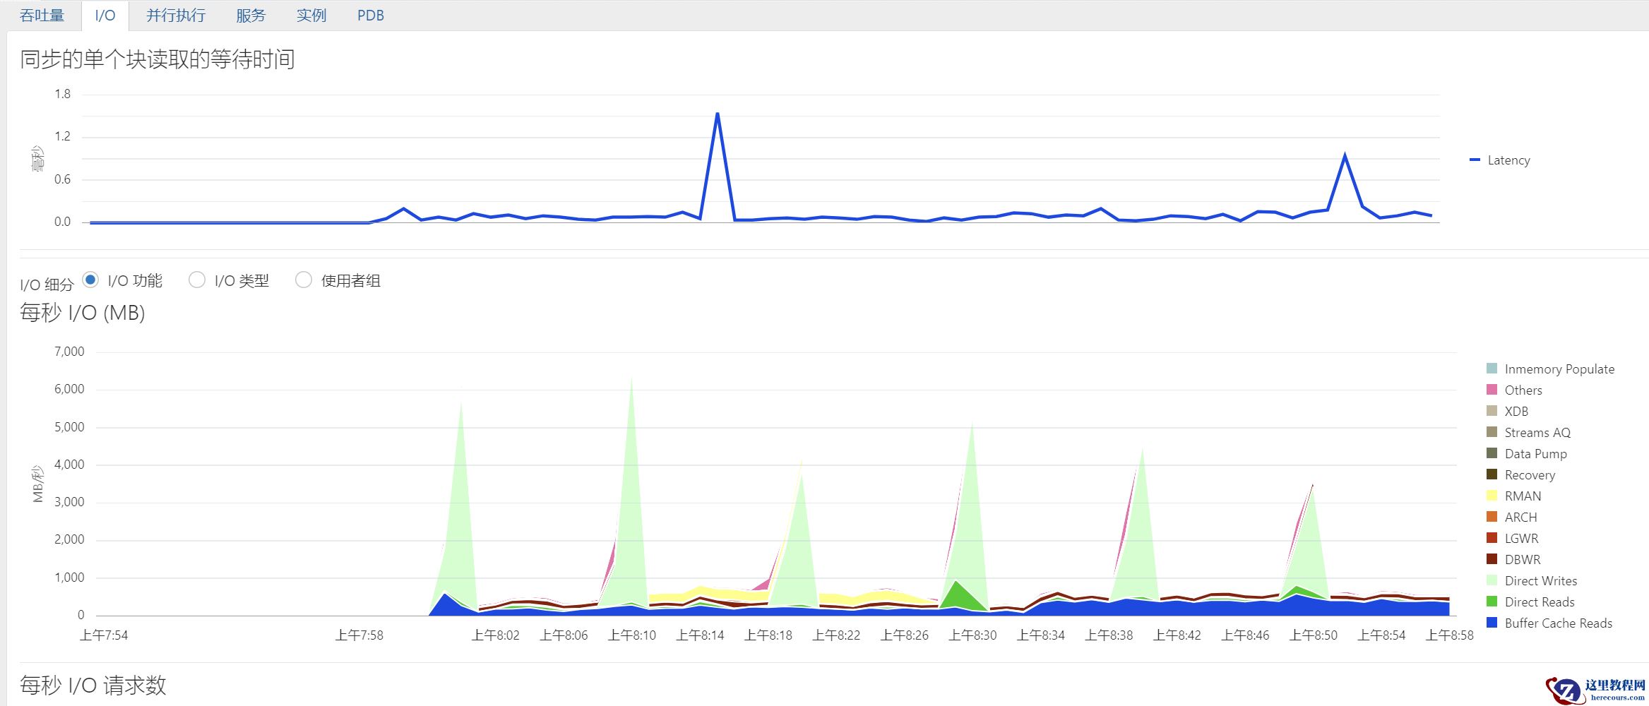
Task: Click the Data Pump legend label
Action: (x=1535, y=453)
